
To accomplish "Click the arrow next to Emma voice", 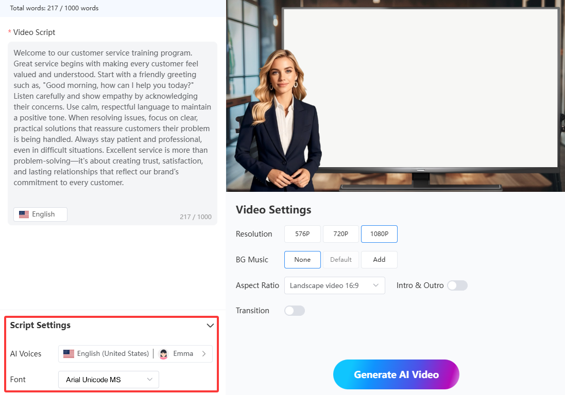I will click(x=204, y=354).
